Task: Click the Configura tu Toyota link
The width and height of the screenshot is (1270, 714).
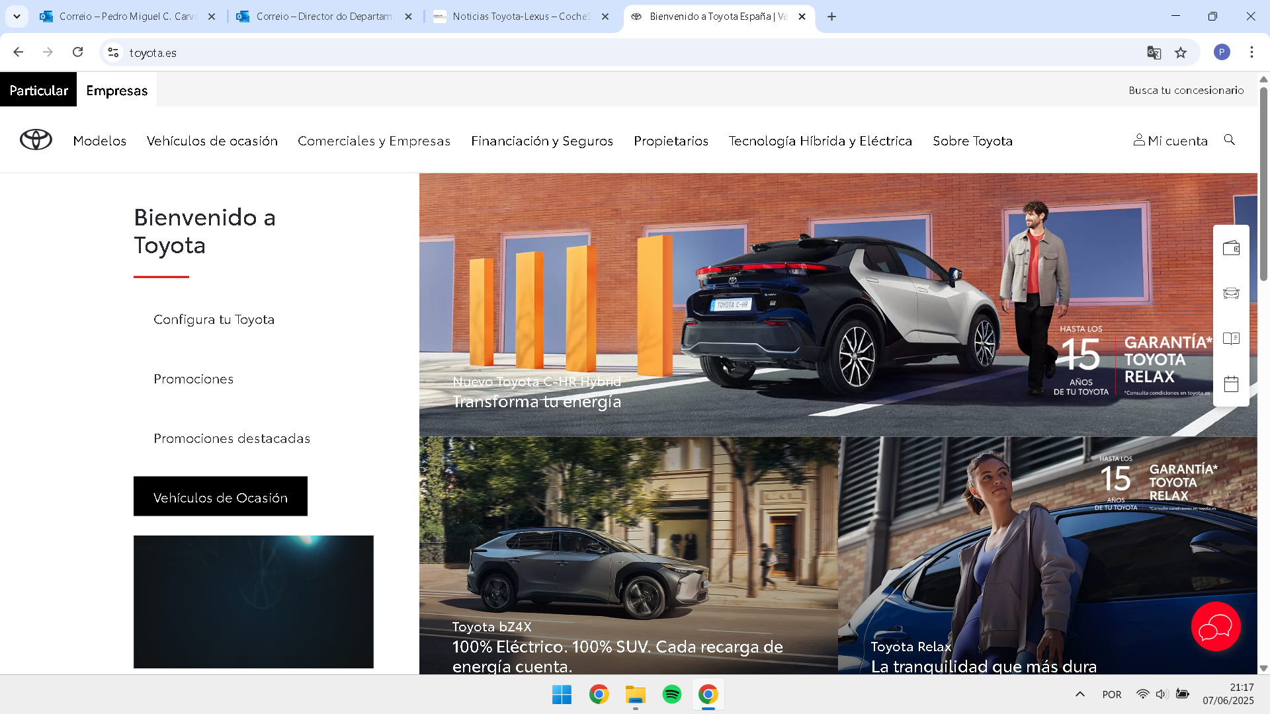Action: point(214,319)
